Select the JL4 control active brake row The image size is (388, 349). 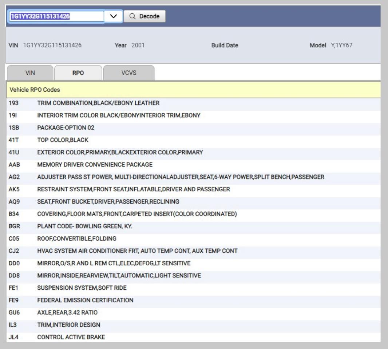point(71,337)
